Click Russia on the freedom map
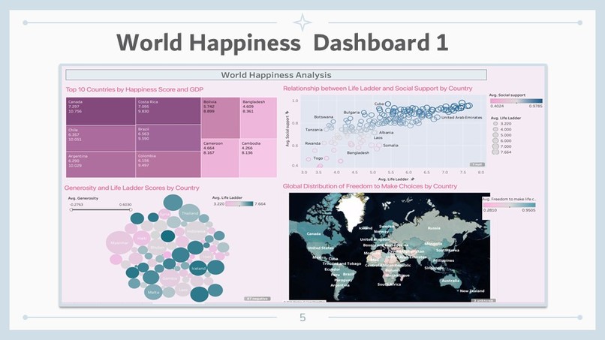605x340 pixels. coord(434,228)
